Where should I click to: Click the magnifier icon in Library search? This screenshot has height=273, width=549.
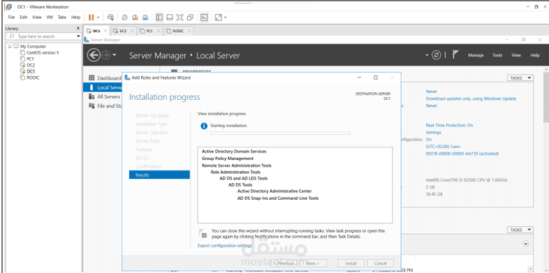(x=13, y=36)
